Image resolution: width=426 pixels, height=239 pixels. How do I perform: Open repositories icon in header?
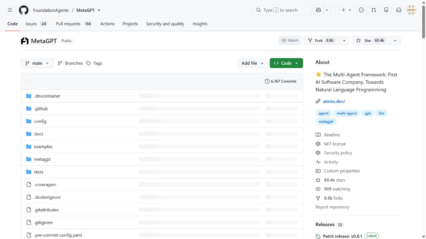(x=386, y=10)
